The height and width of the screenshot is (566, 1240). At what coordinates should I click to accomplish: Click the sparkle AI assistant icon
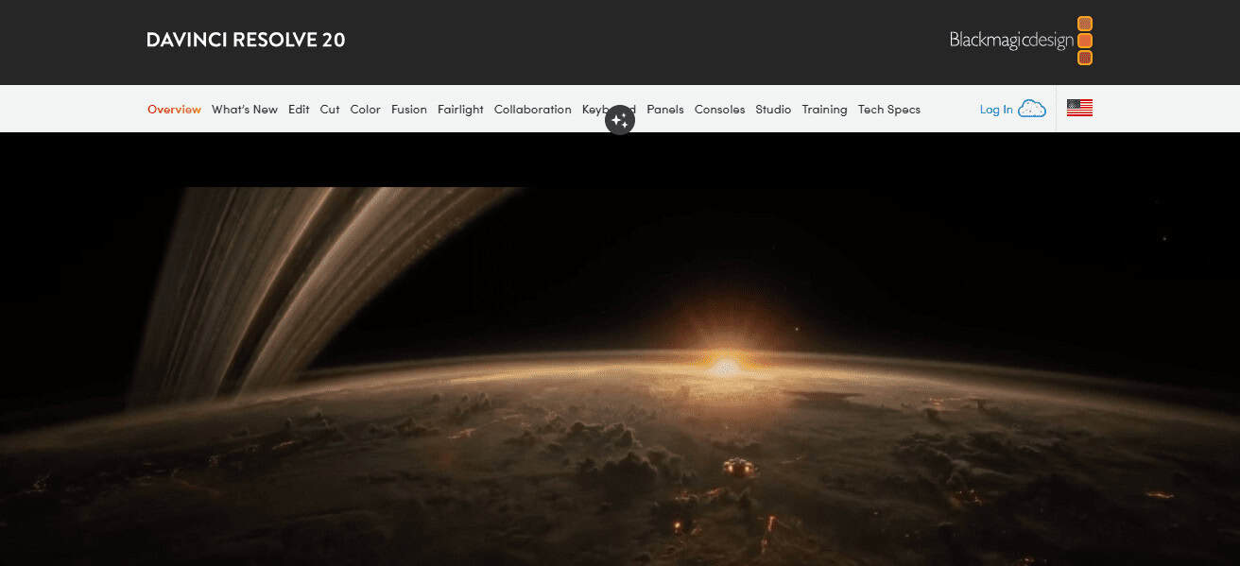coord(620,120)
